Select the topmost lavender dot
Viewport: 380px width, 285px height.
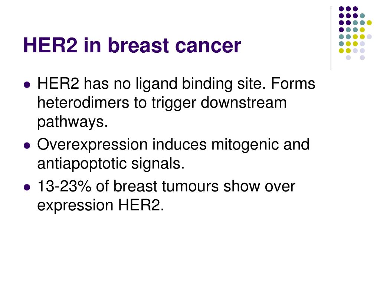click(369, 37)
